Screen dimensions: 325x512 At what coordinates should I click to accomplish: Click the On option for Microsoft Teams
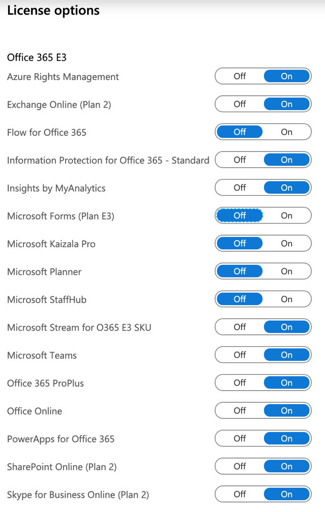[286, 355]
